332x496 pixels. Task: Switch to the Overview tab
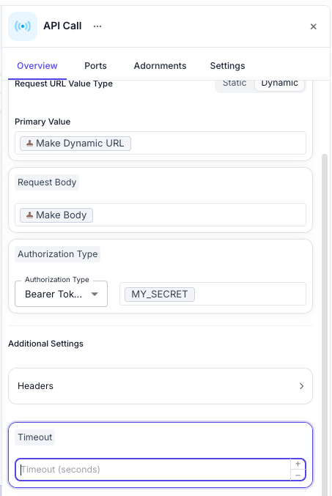click(37, 66)
